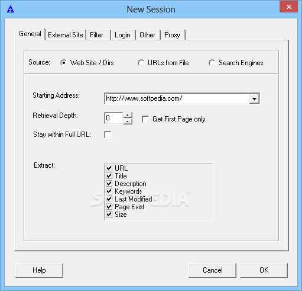Click the Source: label text

pyautogui.click(x=39, y=62)
